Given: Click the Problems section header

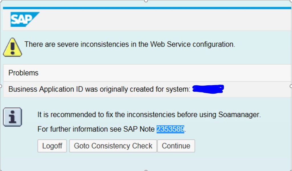Looking at the screenshot, I should tap(23, 73).
